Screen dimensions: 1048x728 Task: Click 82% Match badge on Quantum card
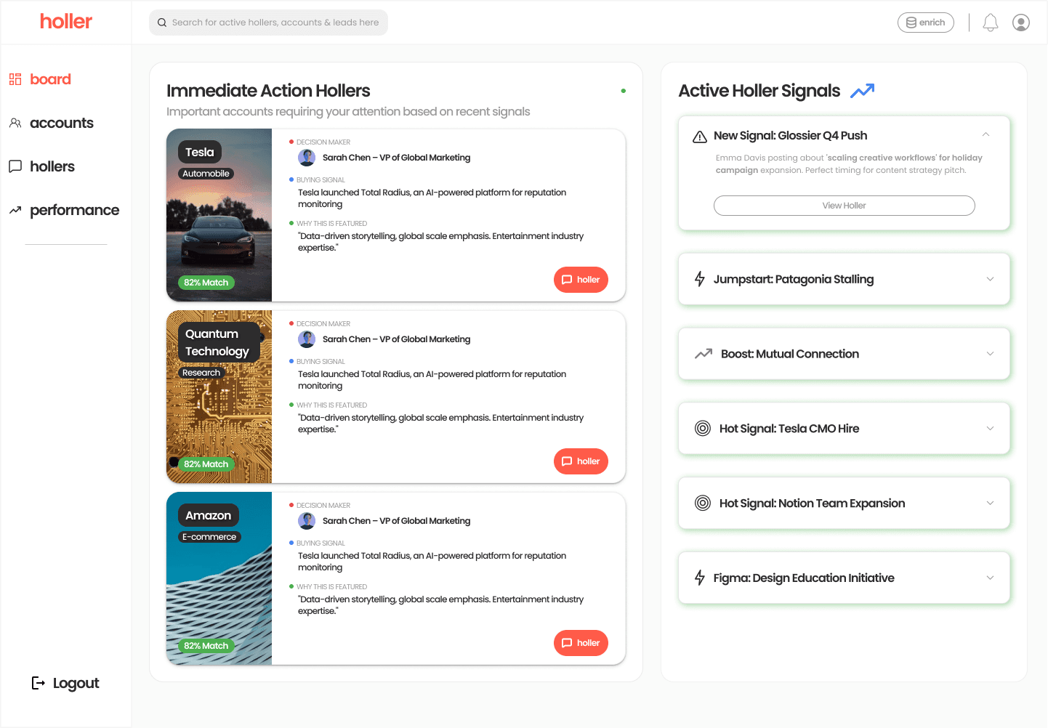(206, 464)
